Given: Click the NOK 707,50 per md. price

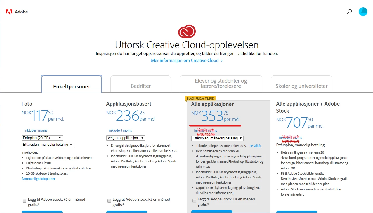Looking at the screenshot, I should point(300,123).
